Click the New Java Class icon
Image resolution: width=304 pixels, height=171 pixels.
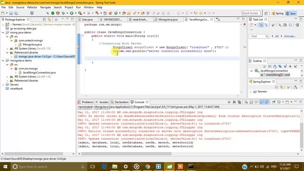(x=116, y=13)
